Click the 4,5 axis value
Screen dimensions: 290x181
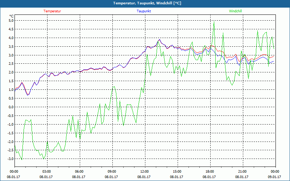coord(11,29)
